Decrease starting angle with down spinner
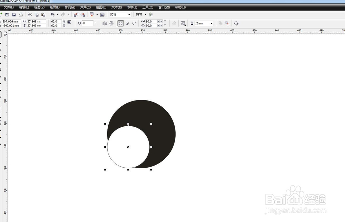Viewport: 345px width, 222px height. (x=159, y=22)
